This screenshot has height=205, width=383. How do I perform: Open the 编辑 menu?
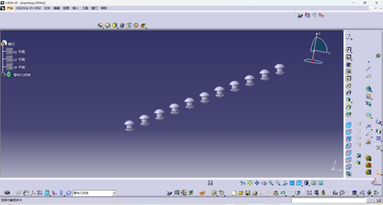(56, 8)
